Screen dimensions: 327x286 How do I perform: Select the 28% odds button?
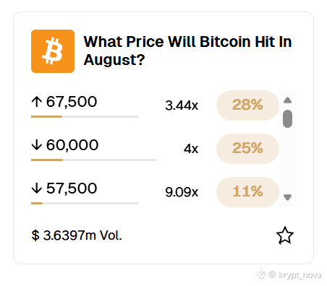pos(247,105)
